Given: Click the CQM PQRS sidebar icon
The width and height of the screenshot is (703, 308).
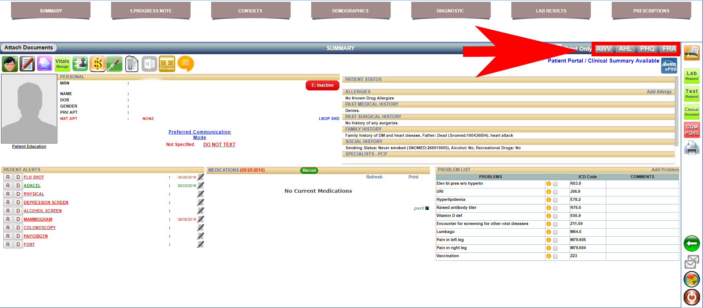Looking at the screenshot, I should pos(692,130).
